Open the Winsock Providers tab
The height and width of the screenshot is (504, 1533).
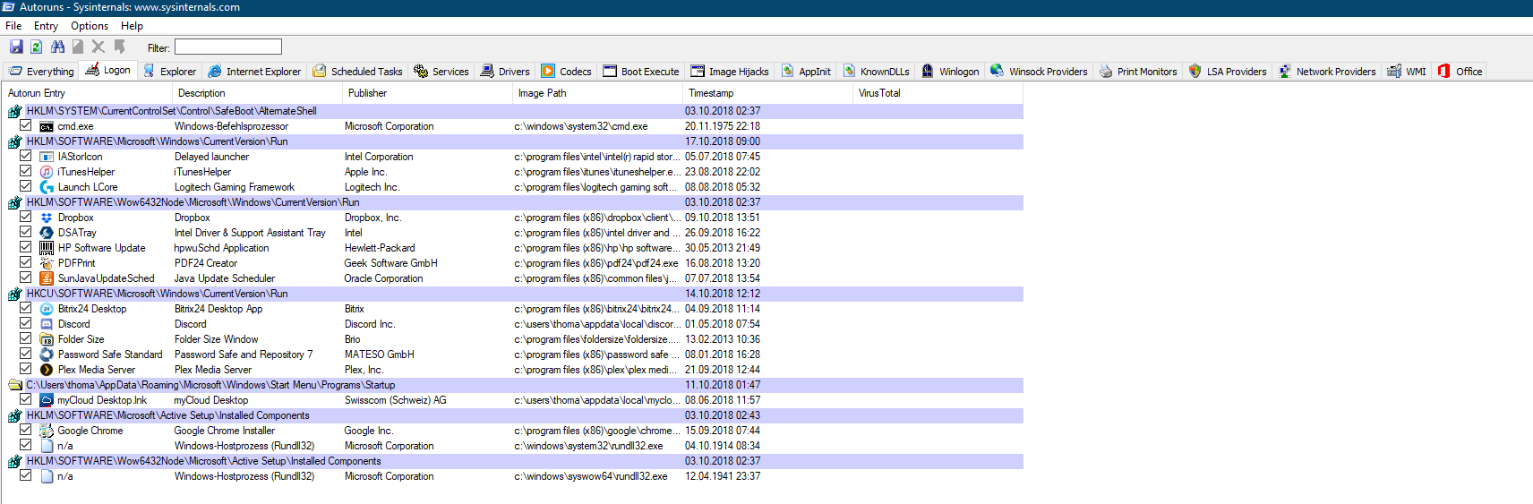coord(1039,72)
